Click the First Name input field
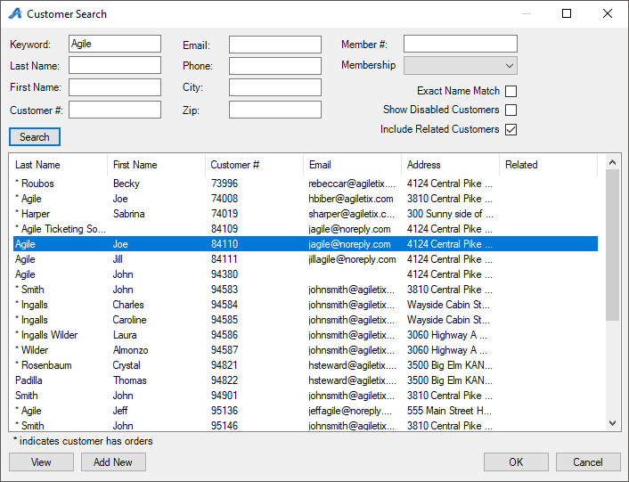The image size is (629, 482). tap(115, 87)
